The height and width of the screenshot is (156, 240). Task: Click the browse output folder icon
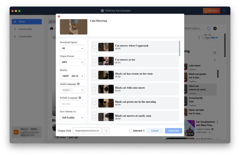click(x=106, y=131)
